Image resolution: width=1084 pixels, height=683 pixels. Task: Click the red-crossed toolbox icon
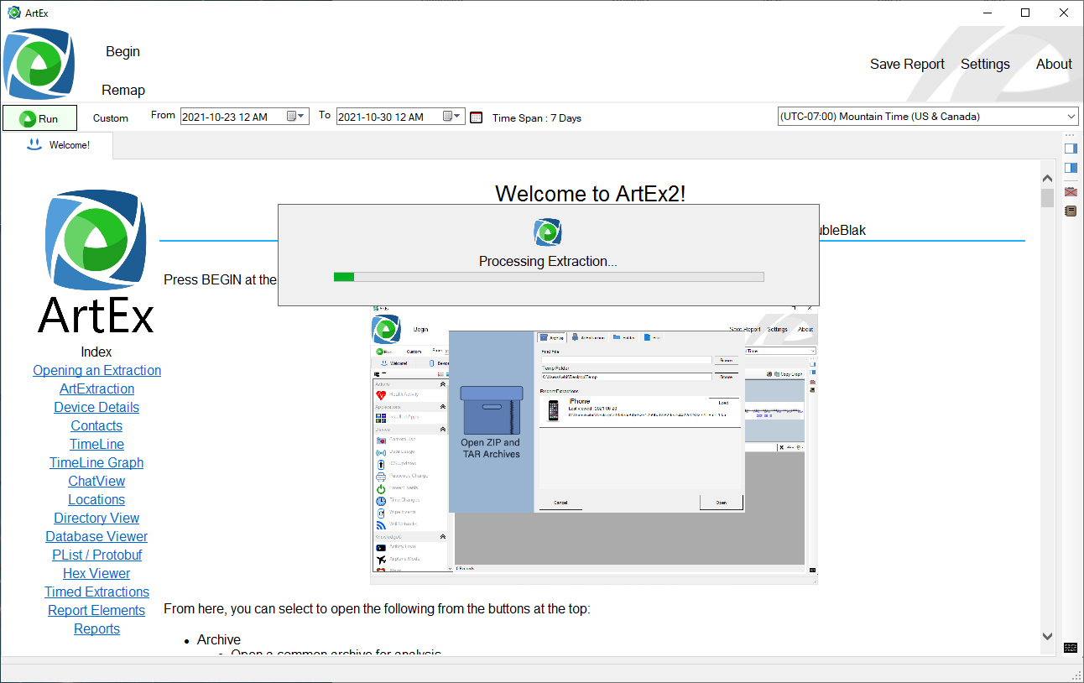1071,192
